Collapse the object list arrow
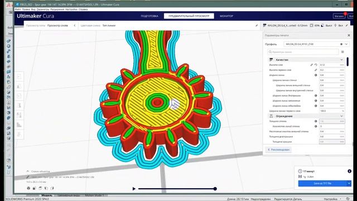The height and width of the screenshot is (201, 357). tap(28, 171)
